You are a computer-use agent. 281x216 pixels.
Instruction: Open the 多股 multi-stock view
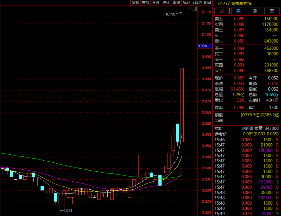(x=156, y=3)
